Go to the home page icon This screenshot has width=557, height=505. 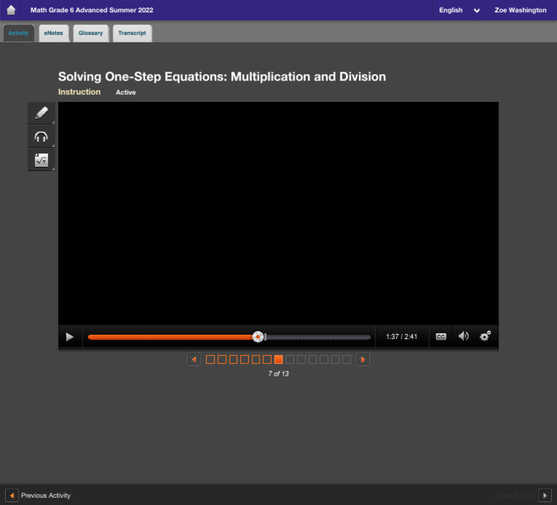coord(11,10)
